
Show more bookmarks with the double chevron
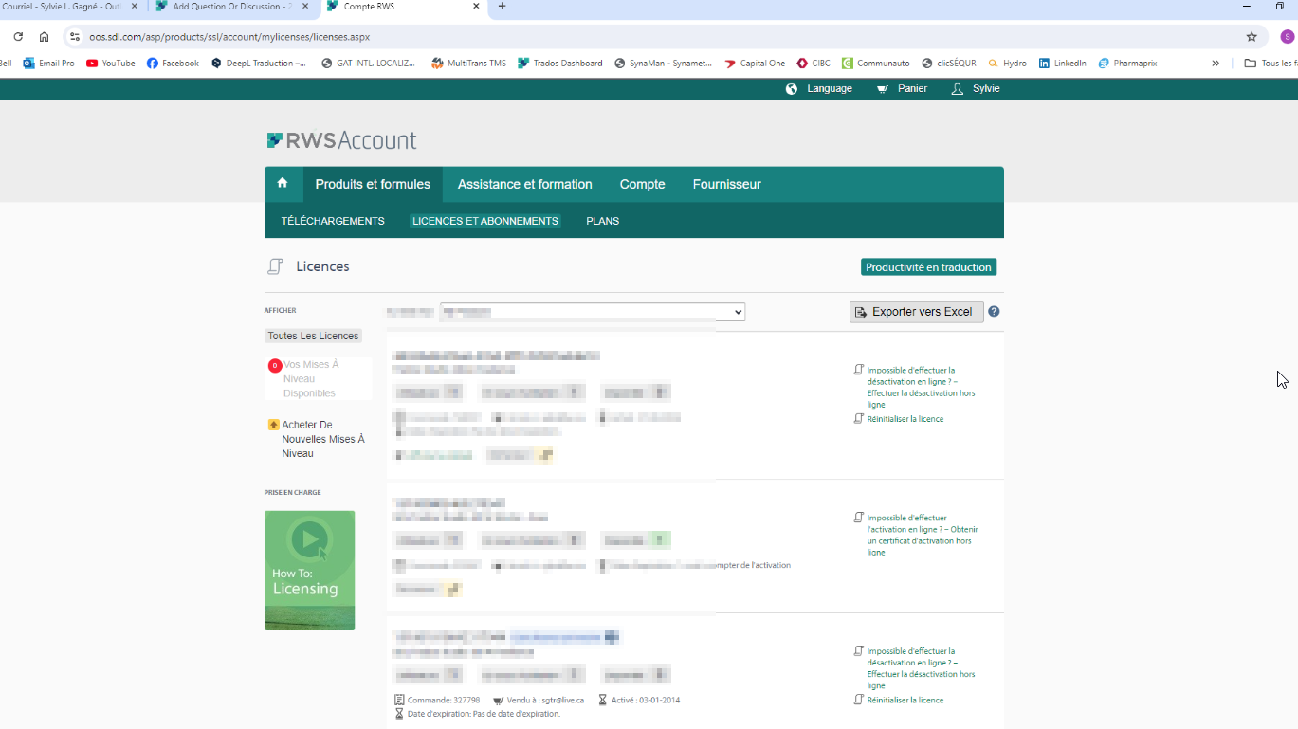tap(1216, 64)
